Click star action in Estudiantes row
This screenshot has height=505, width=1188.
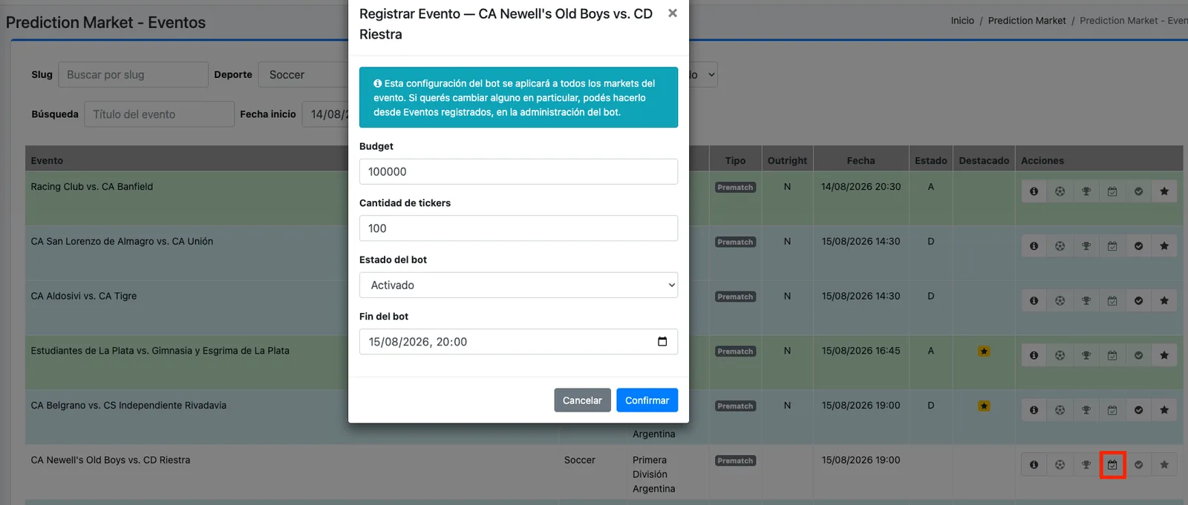[x=1164, y=355]
